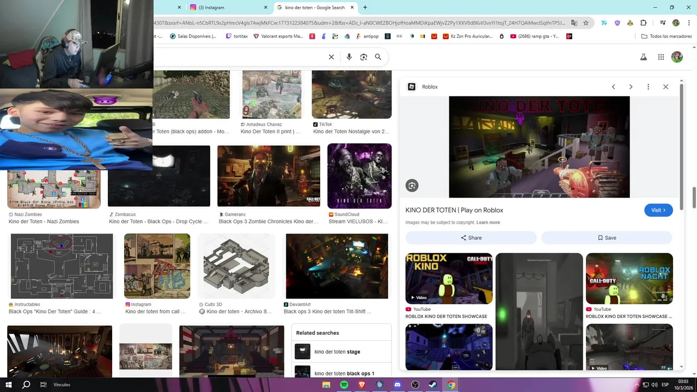Open the SoundCloud VIELUSOS image result
Image resolution: width=697 pixels, height=392 pixels.
coord(359,176)
